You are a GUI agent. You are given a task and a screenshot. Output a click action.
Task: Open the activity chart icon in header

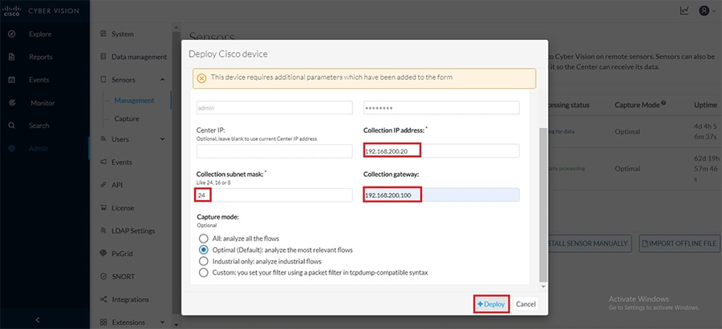pyautogui.click(x=684, y=10)
